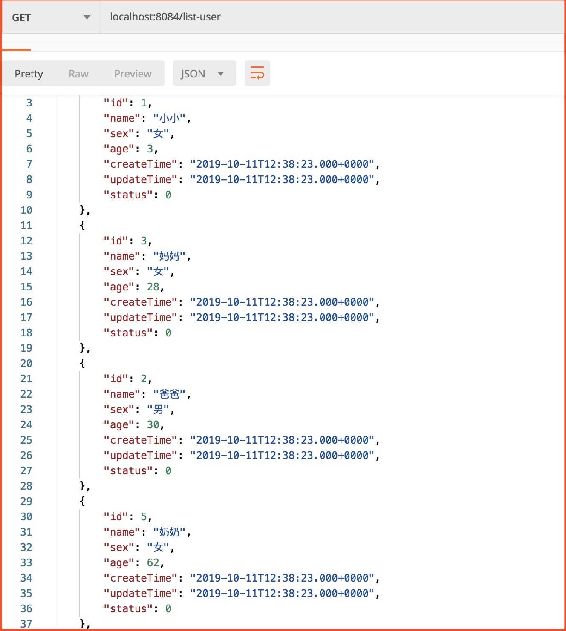Select the "name": "小小" line
Viewport: 566px width, 631px height.
point(147,118)
